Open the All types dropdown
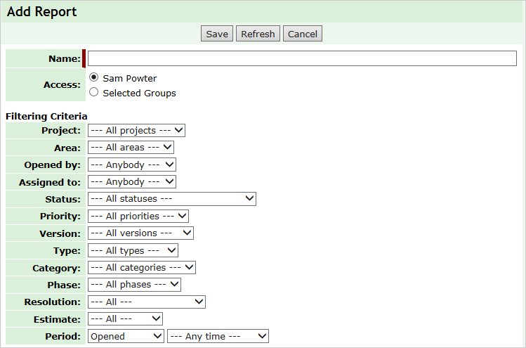 [x=133, y=250]
